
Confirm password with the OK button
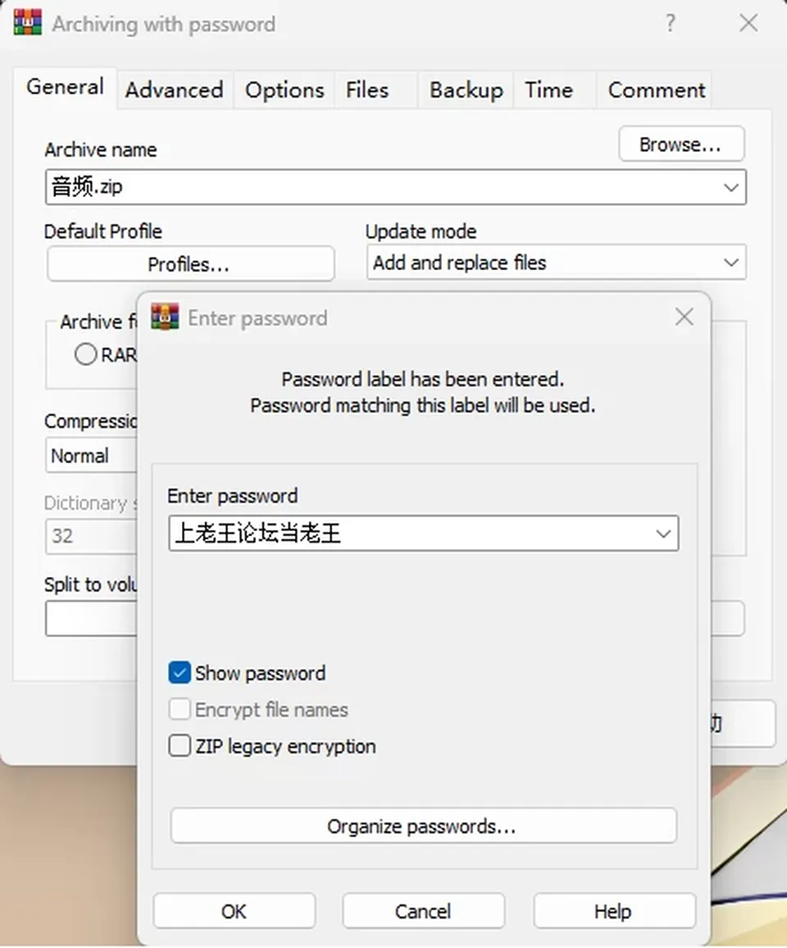[234, 910]
